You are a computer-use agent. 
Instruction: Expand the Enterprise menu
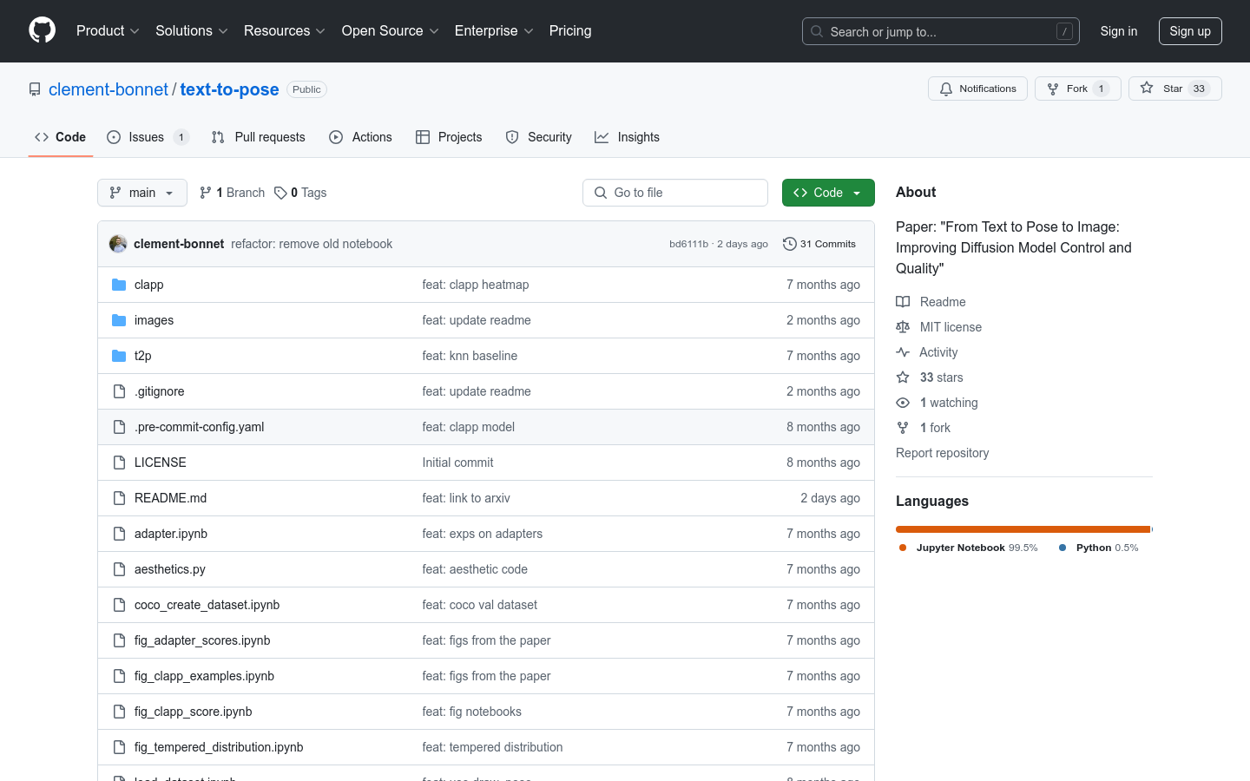[x=494, y=30]
